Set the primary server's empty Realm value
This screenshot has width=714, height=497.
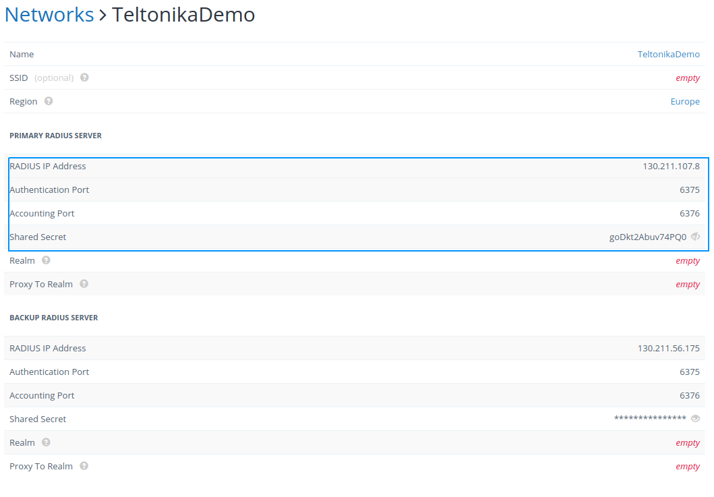[688, 261]
